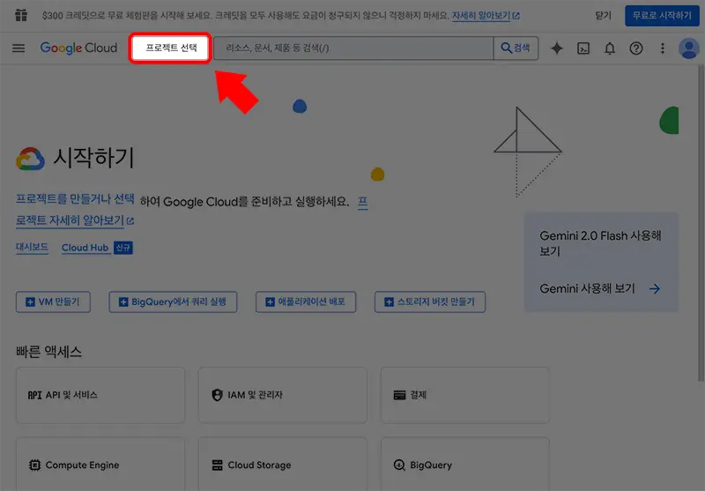
Task: Open the help question mark icon
Action: tap(635, 48)
